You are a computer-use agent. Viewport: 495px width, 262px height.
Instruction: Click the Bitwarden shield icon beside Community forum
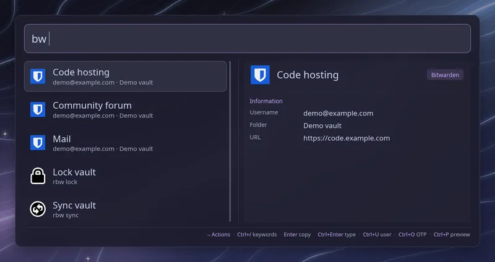point(38,109)
